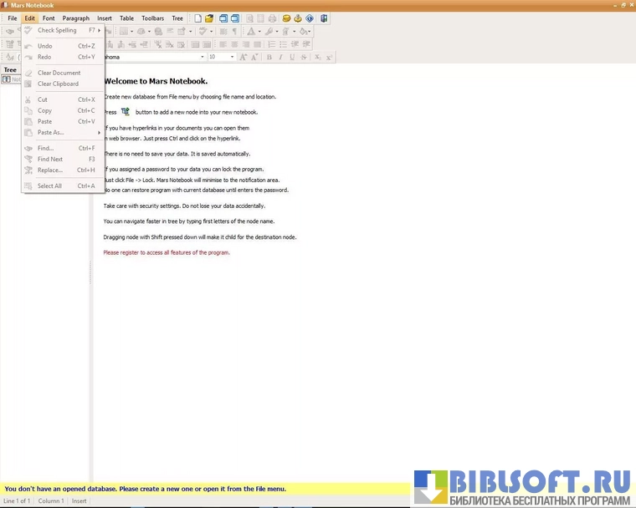This screenshot has height=508, width=636.
Task: Click the Subscript icon
Action: point(317,57)
